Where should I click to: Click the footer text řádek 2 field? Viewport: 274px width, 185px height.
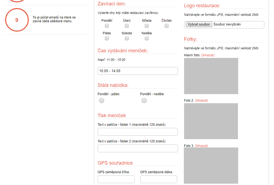[138, 149]
